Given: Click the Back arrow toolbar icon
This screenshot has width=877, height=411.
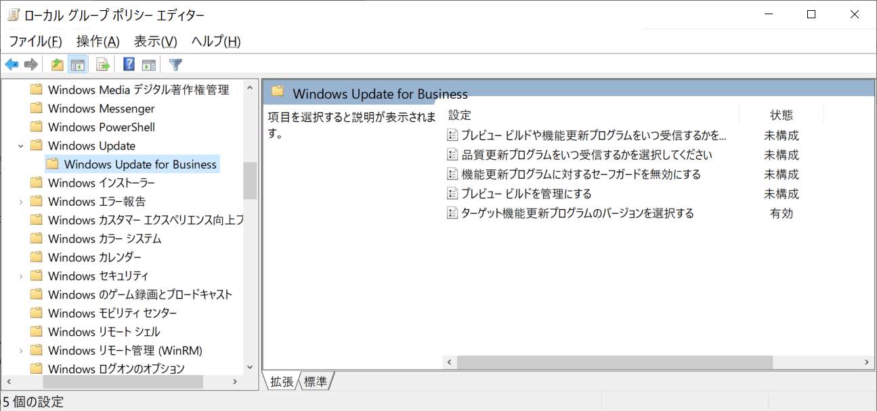Looking at the screenshot, I should point(12,64).
